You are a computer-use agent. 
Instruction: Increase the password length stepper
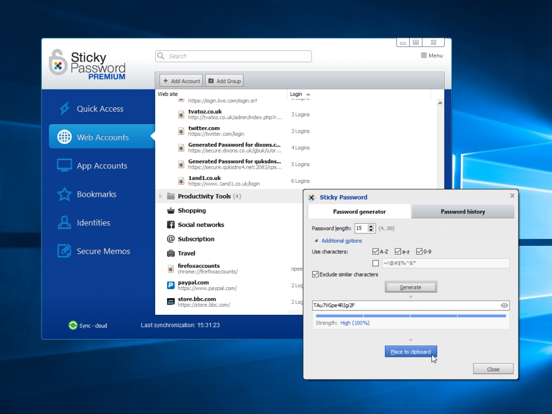(x=371, y=226)
